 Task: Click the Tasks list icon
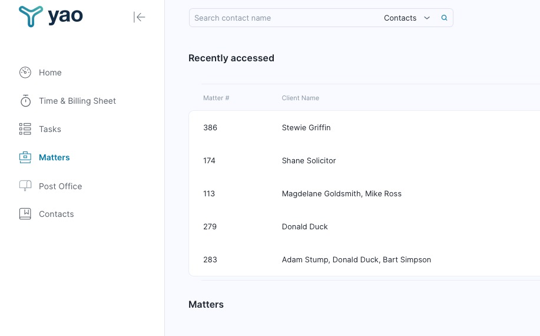[25, 129]
